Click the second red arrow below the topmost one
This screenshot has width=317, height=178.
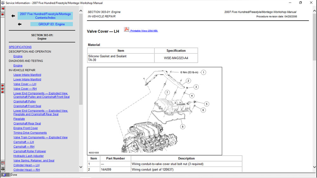point(3,14)
